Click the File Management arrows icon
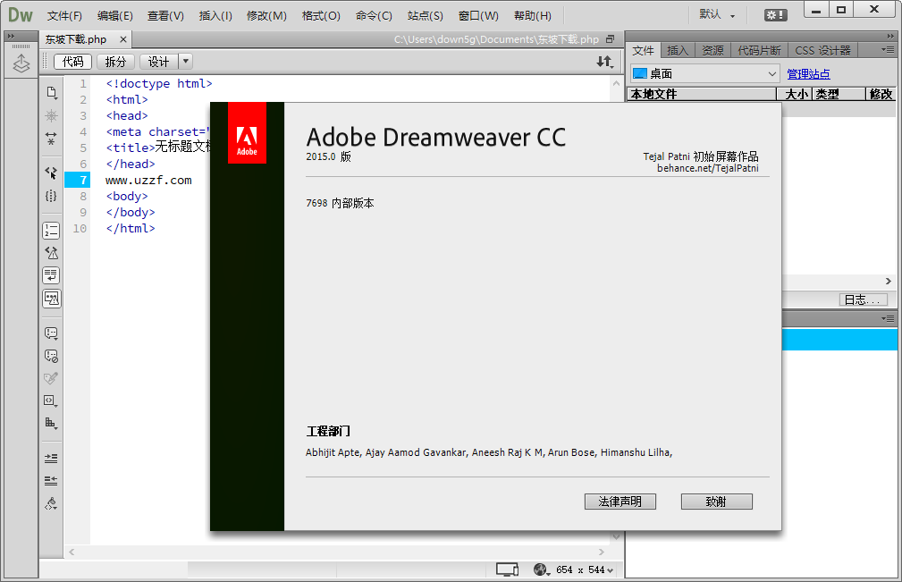902x582 pixels. [604, 62]
